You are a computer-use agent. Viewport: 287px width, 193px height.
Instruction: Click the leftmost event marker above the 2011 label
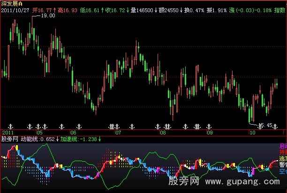(11, 126)
